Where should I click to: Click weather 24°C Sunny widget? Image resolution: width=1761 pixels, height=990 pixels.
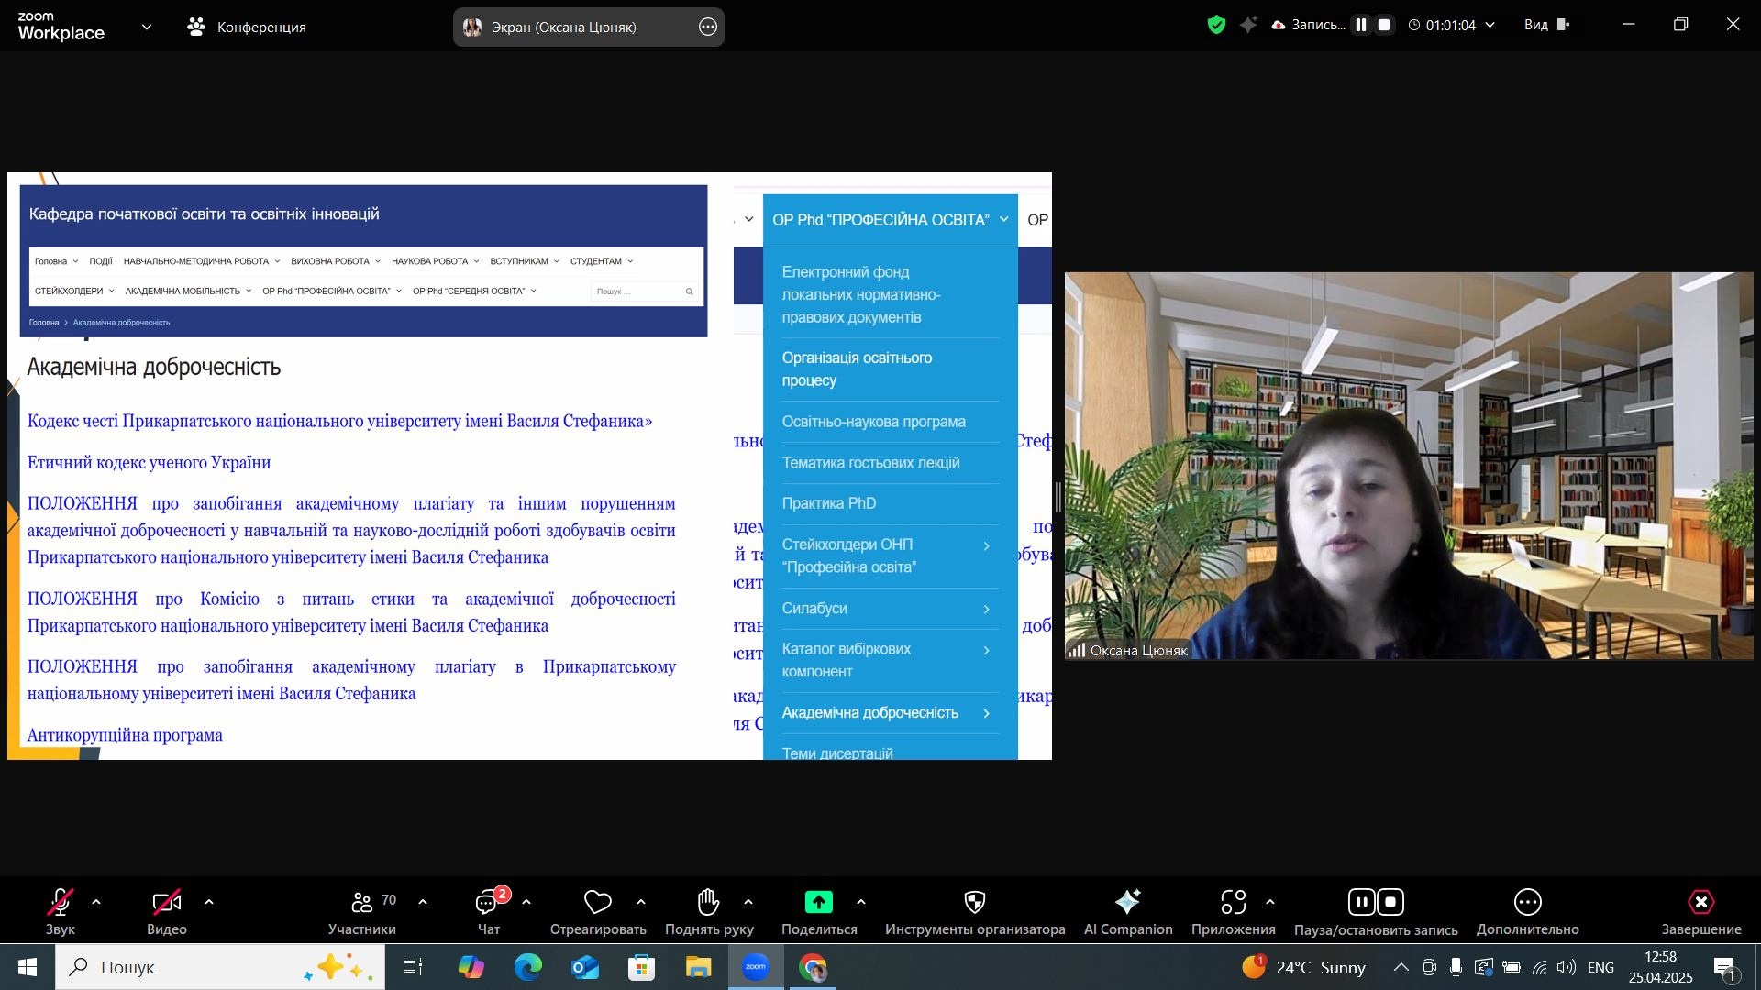1303,967
